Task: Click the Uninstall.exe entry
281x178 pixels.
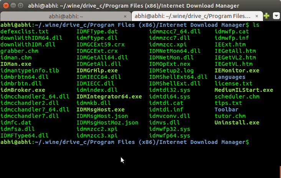Action: (x=237, y=122)
